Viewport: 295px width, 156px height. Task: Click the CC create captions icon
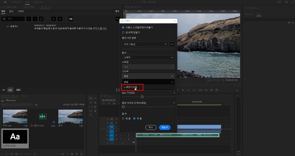[x=71, y=18]
